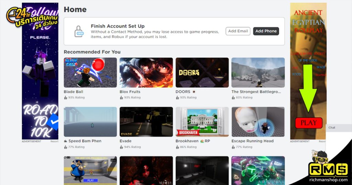Click the Blox Fruits game title link

tap(130, 92)
